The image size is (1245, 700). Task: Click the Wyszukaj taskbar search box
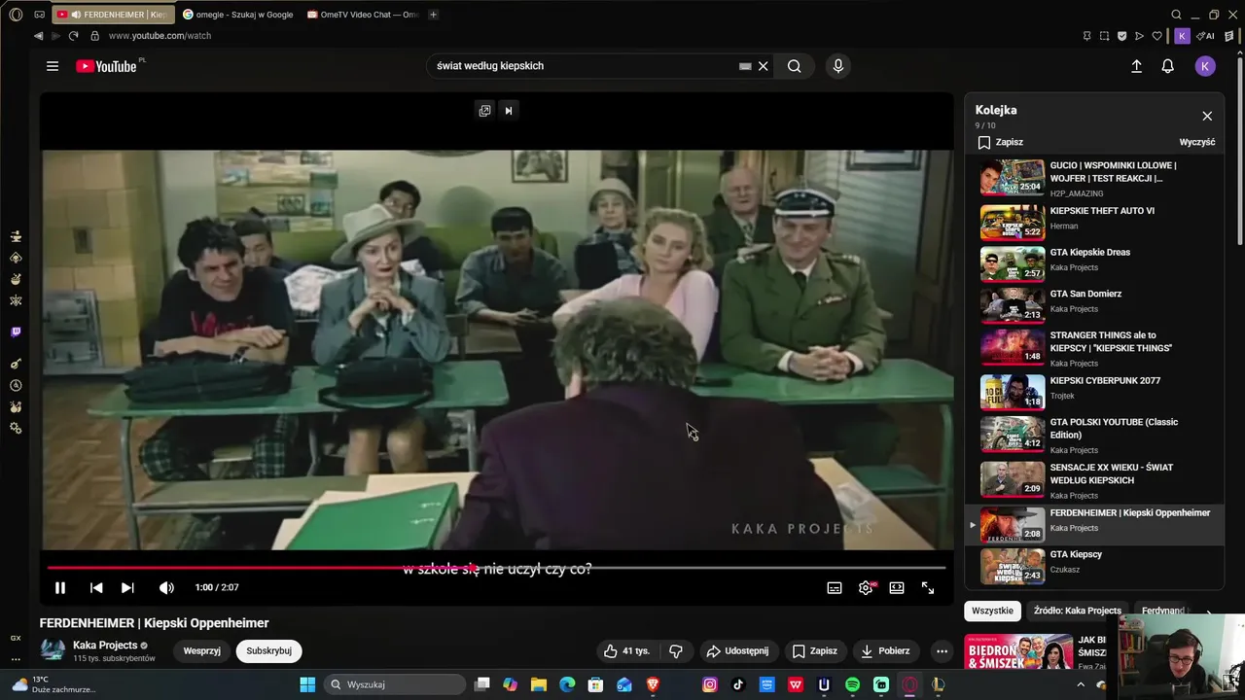[396, 684]
